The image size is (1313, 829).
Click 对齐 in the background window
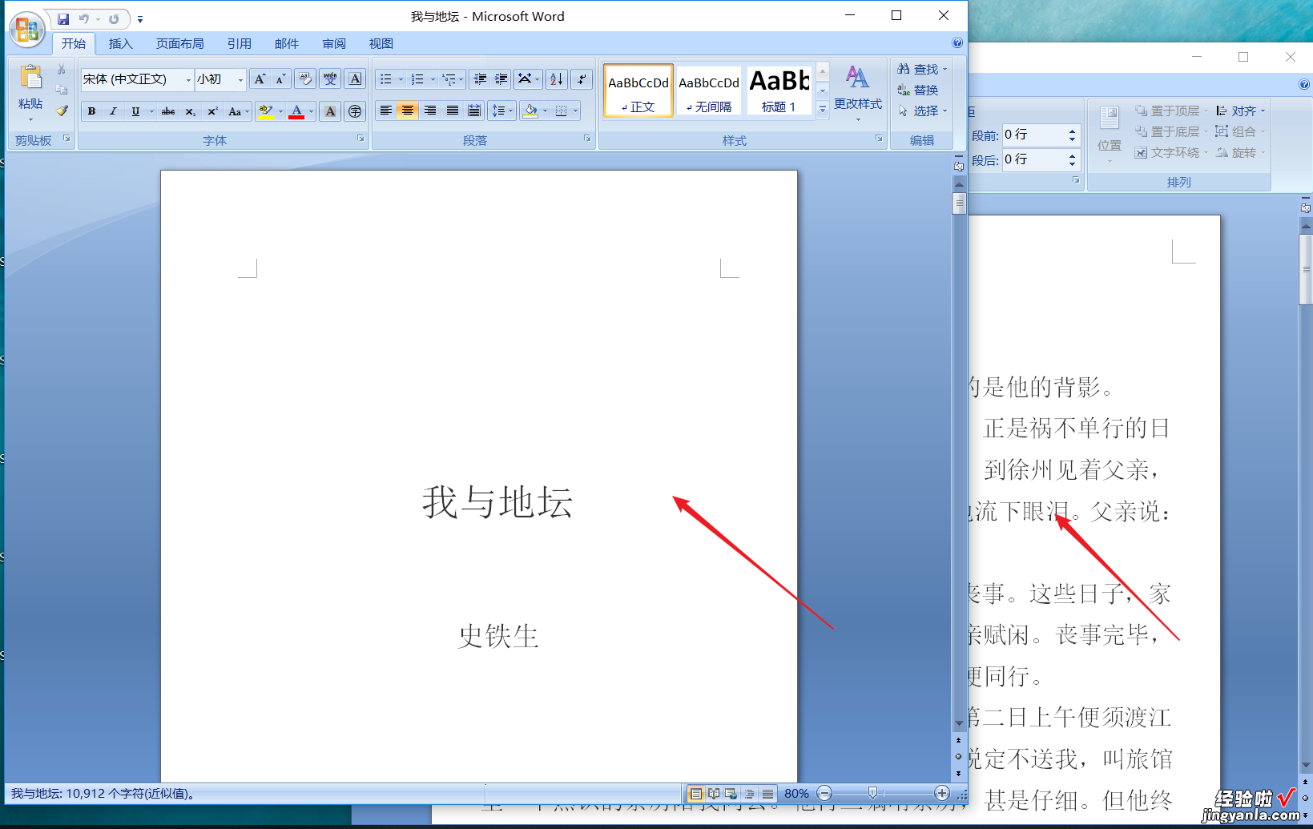1240,111
